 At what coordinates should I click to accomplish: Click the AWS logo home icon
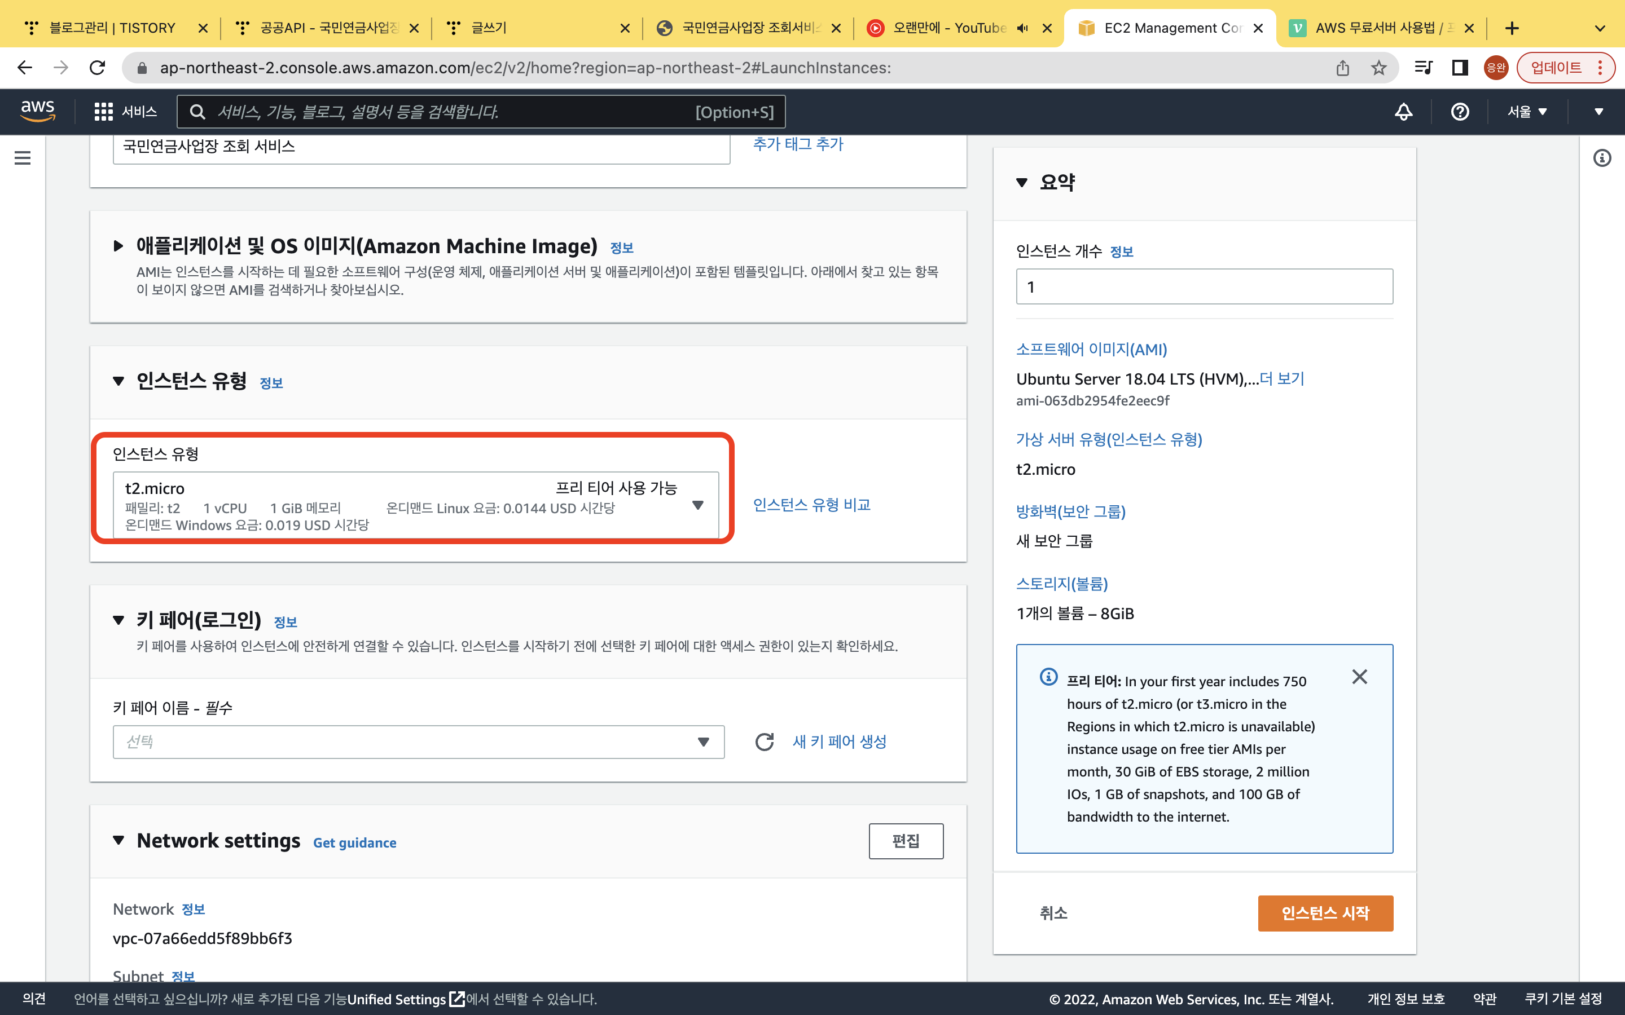(38, 111)
